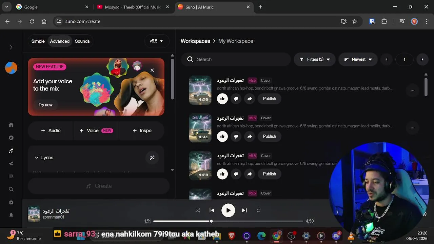The image size is (434, 244).
Task: Select the Create music-note sidebar icon
Action: click(11, 151)
